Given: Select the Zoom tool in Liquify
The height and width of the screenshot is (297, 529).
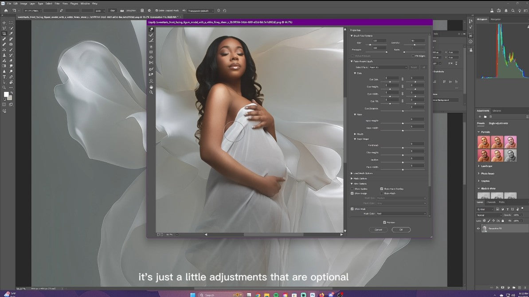Looking at the screenshot, I should point(151,92).
